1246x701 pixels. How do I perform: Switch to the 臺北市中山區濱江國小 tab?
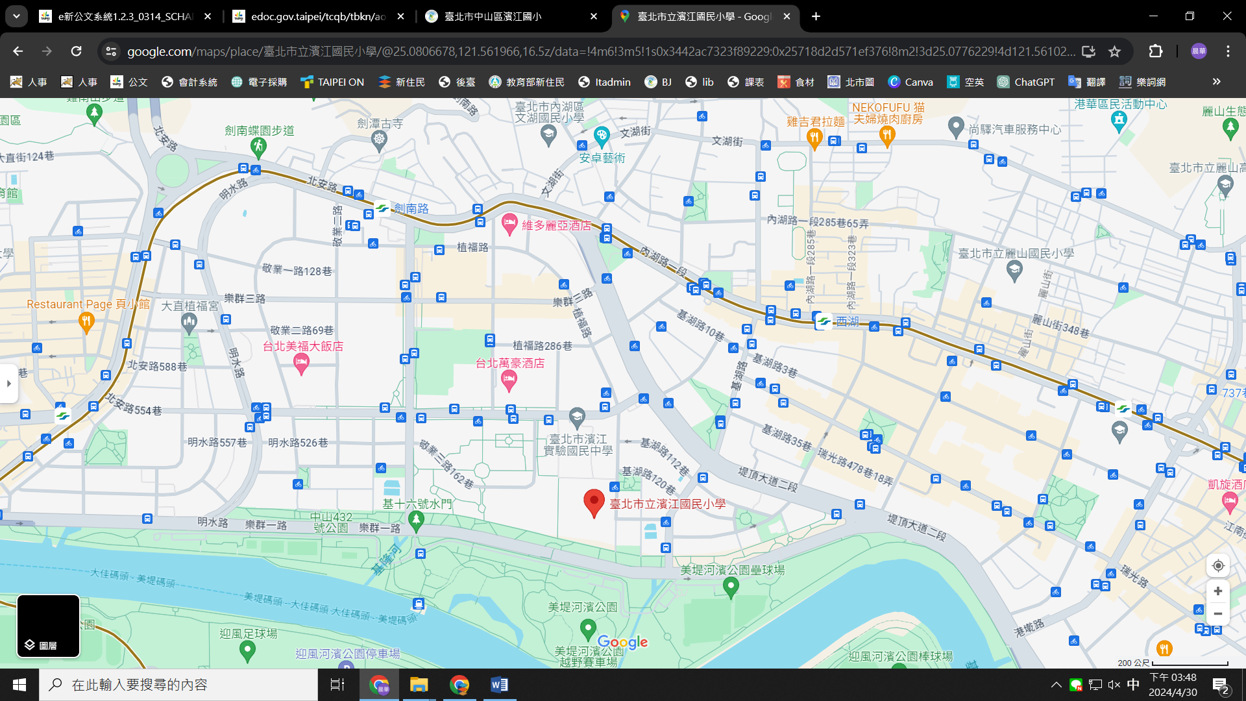click(500, 16)
